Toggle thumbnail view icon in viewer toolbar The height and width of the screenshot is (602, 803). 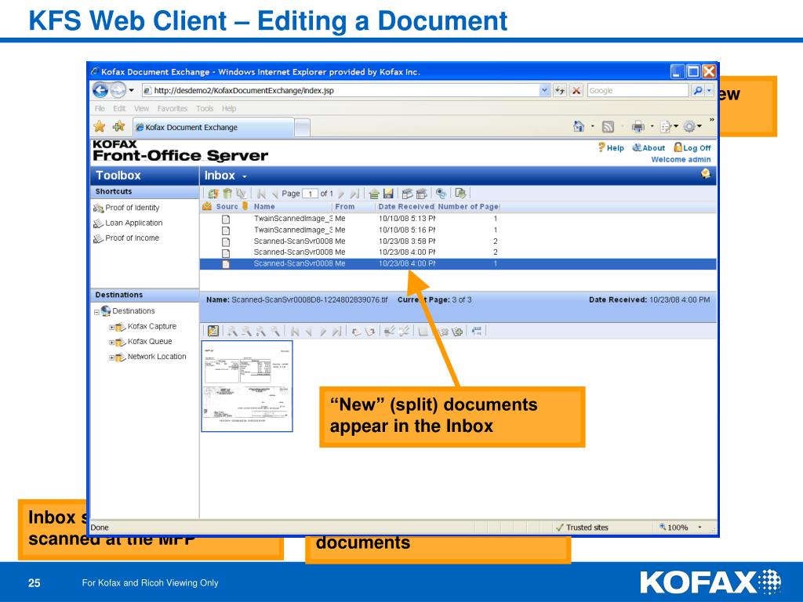coord(213,332)
